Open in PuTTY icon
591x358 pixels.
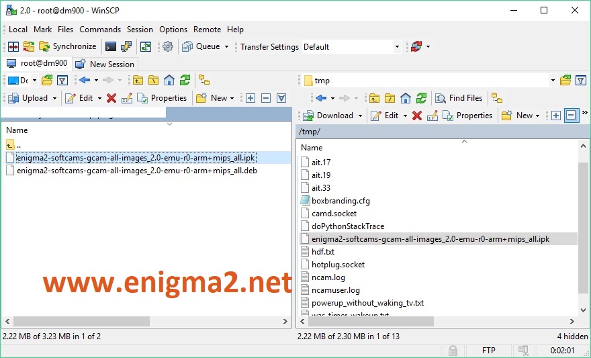(126, 47)
